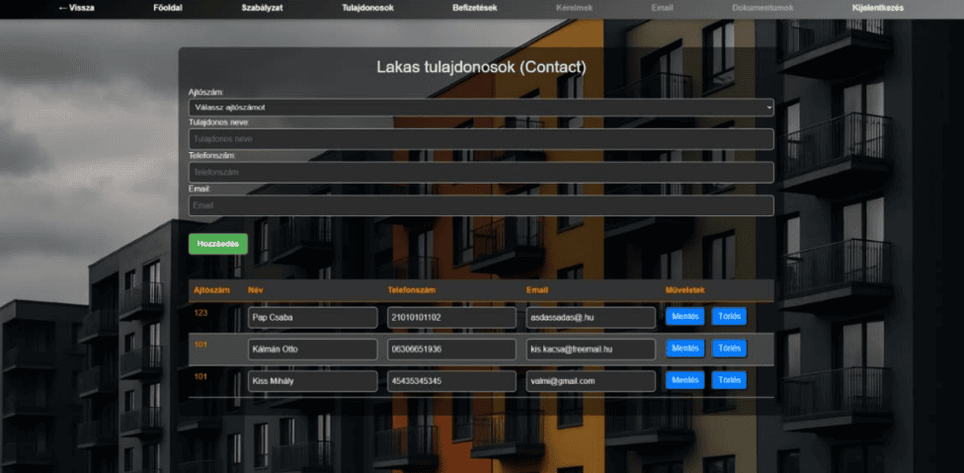Go back using the Vissza arrow link
Screen dimensions: 964x473
pos(76,8)
